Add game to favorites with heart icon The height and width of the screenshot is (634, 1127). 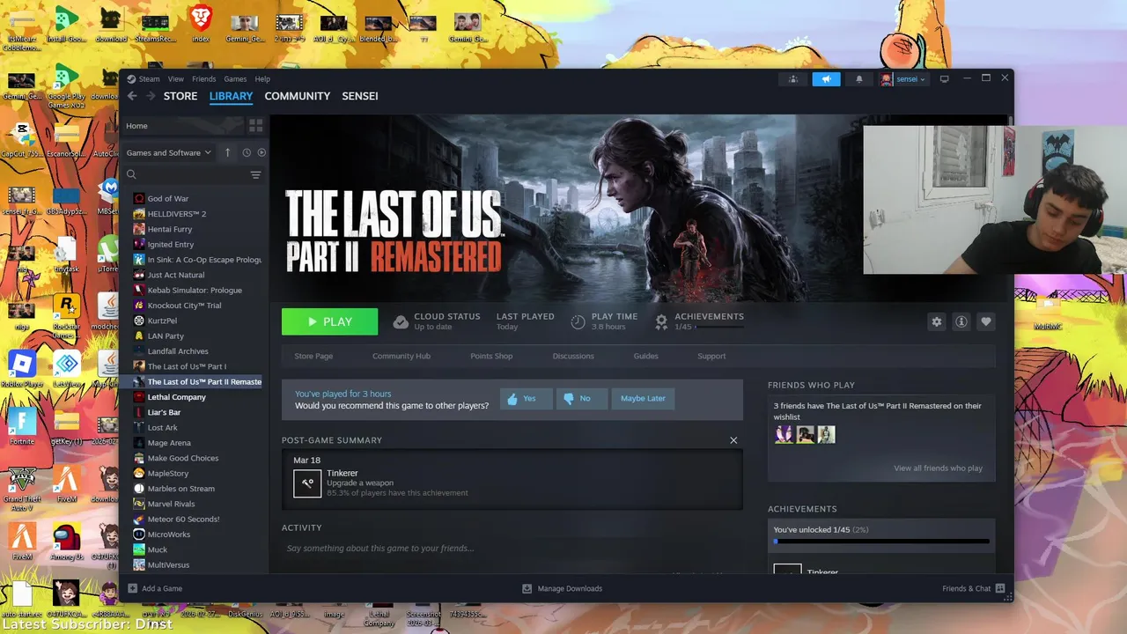tap(986, 322)
